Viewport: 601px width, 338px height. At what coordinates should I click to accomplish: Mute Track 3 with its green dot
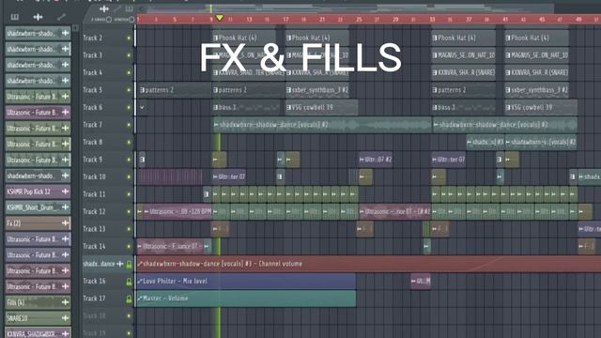(129, 55)
